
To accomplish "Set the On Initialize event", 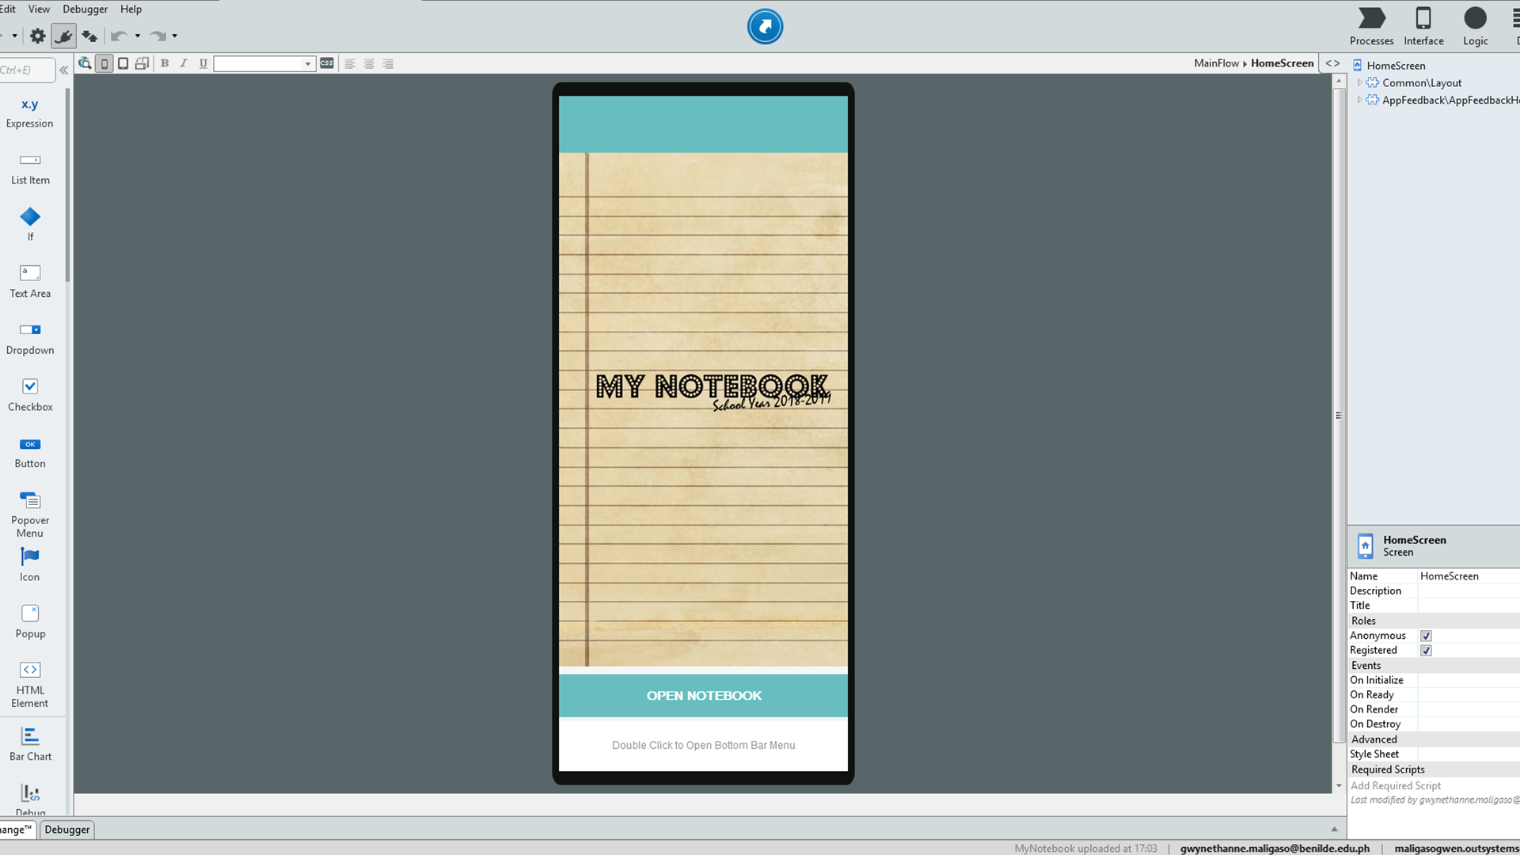I will point(1469,680).
